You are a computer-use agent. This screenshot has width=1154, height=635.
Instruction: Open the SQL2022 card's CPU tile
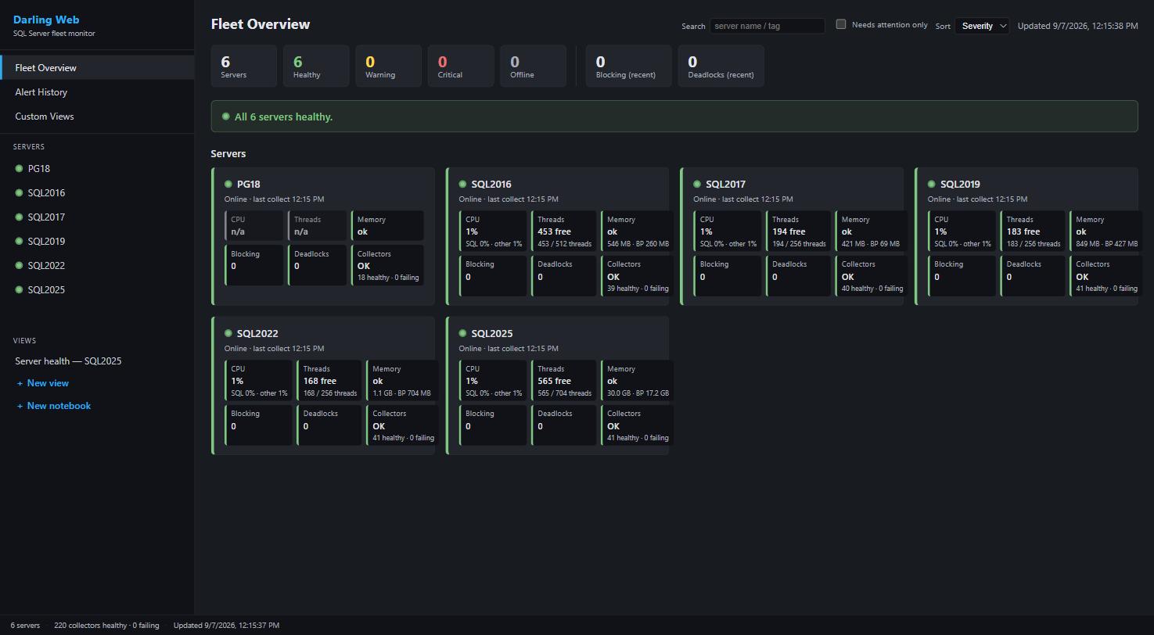[258, 381]
